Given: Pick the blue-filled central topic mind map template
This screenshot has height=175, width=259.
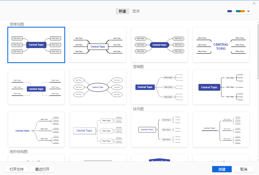Looking at the screenshot, I should pos(159,45).
